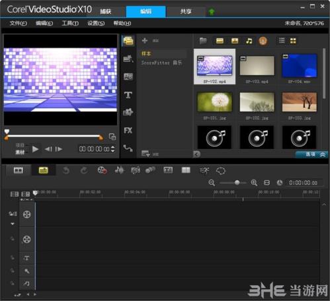
Task: Click the Undo arrow in timeline toolbar
Action: [x=66, y=170]
